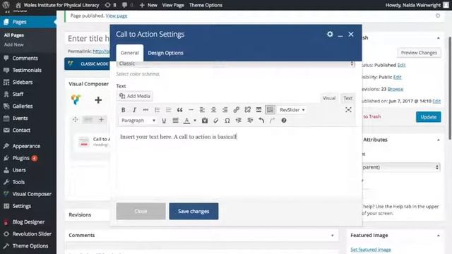This screenshot has height=254, width=452.
Task: Dismiss the page published notice
Action: tap(438, 16)
